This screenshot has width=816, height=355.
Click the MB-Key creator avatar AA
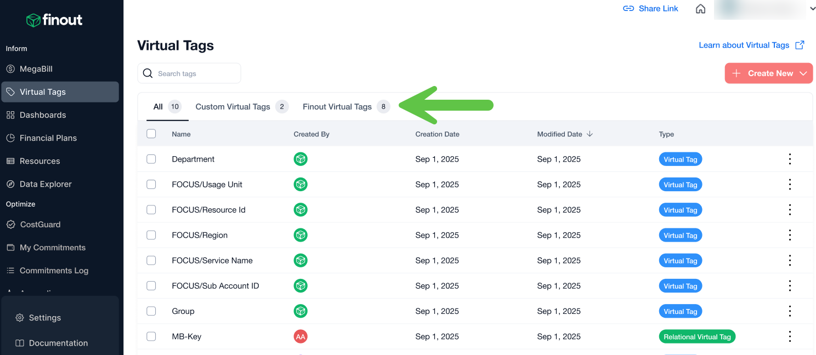tap(301, 337)
